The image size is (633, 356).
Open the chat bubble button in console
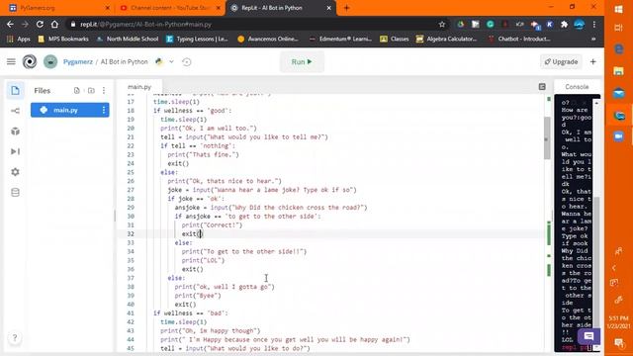(588, 336)
